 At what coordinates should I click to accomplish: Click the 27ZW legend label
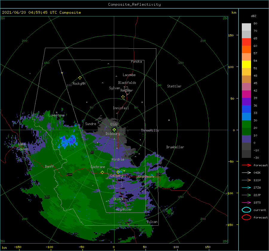pos(257,188)
